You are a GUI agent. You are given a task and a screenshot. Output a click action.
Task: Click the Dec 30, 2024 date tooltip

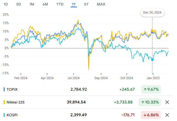152,13
